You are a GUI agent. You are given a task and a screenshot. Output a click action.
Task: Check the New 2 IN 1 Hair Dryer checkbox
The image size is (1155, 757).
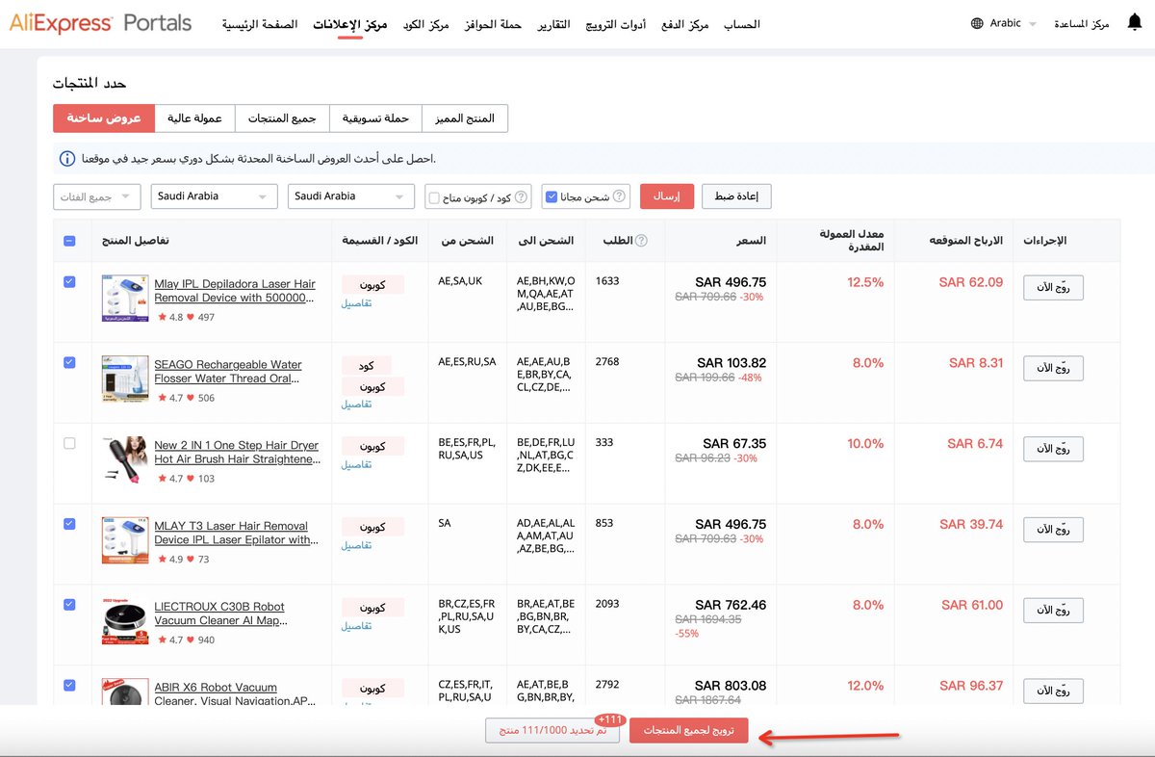pyautogui.click(x=69, y=443)
